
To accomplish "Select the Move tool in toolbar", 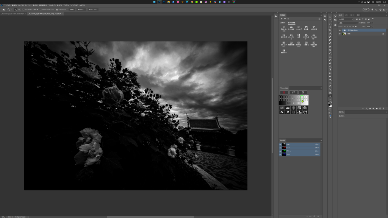I will pyautogui.click(x=330, y=17).
